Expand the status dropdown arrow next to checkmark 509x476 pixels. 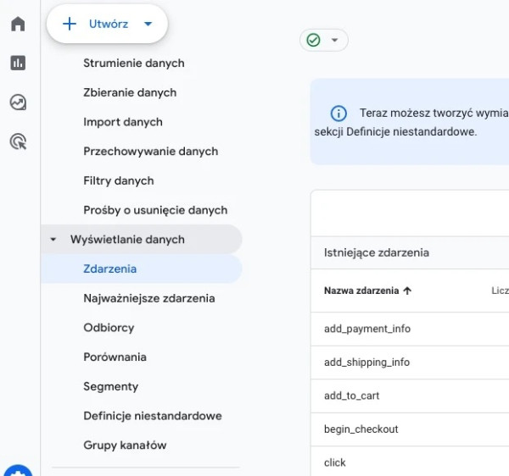coord(334,40)
